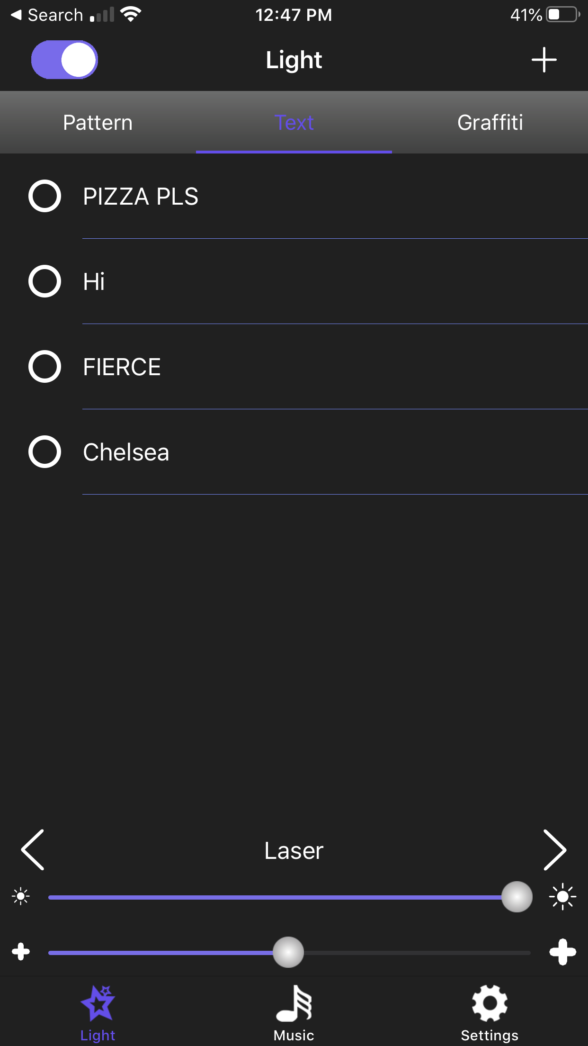This screenshot has height=1046, width=588.
Task: Tap the Laser effect label
Action: click(294, 850)
